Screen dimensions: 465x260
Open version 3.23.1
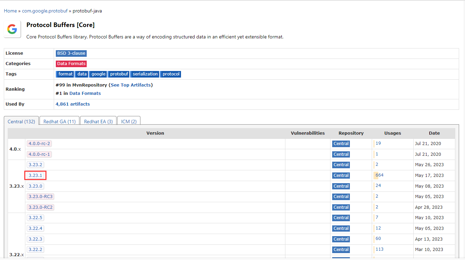[35, 176]
